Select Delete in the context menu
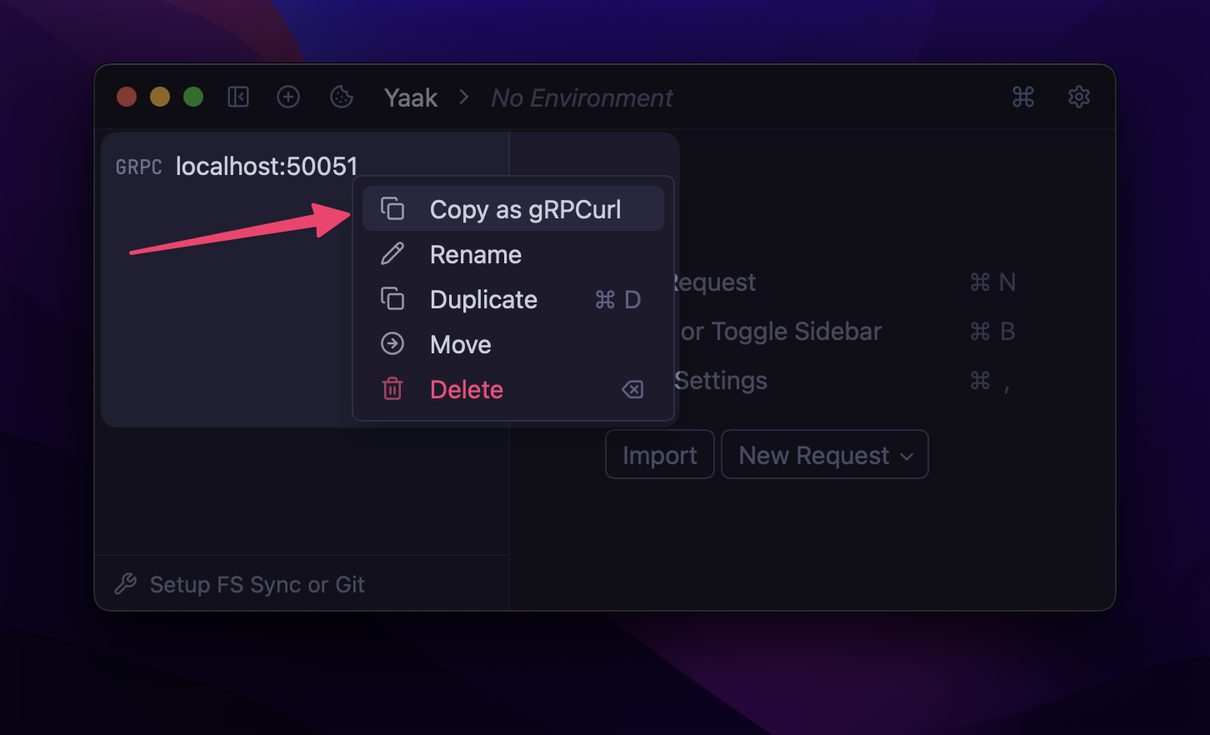The height and width of the screenshot is (735, 1210). pyautogui.click(x=466, y=389)
